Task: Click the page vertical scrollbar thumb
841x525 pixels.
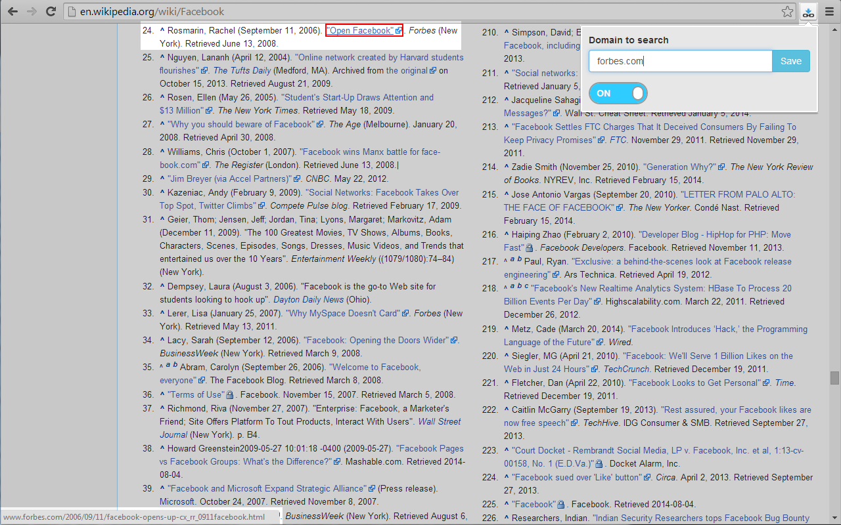Action: pos(834,378)
